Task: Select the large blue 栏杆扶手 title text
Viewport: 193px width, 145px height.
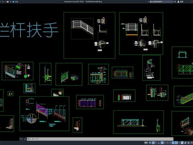Action: (29, 30)
